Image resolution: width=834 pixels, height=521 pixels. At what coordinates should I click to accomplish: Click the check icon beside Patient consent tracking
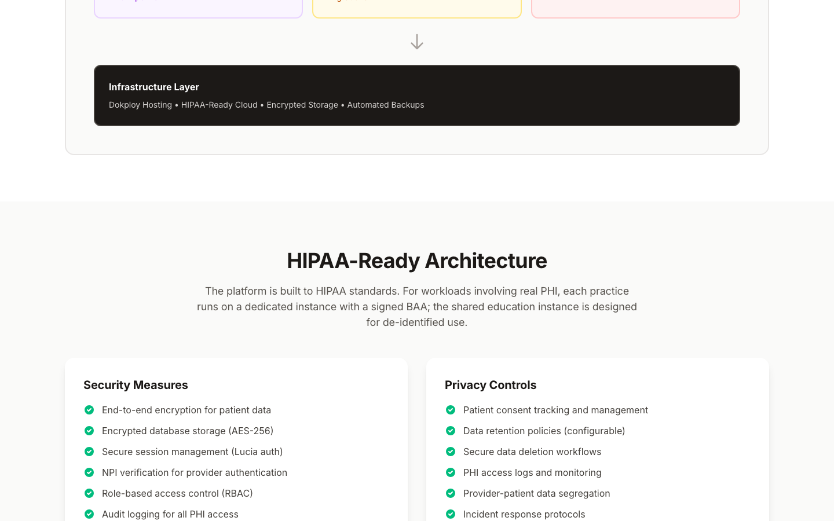(451, 410)
